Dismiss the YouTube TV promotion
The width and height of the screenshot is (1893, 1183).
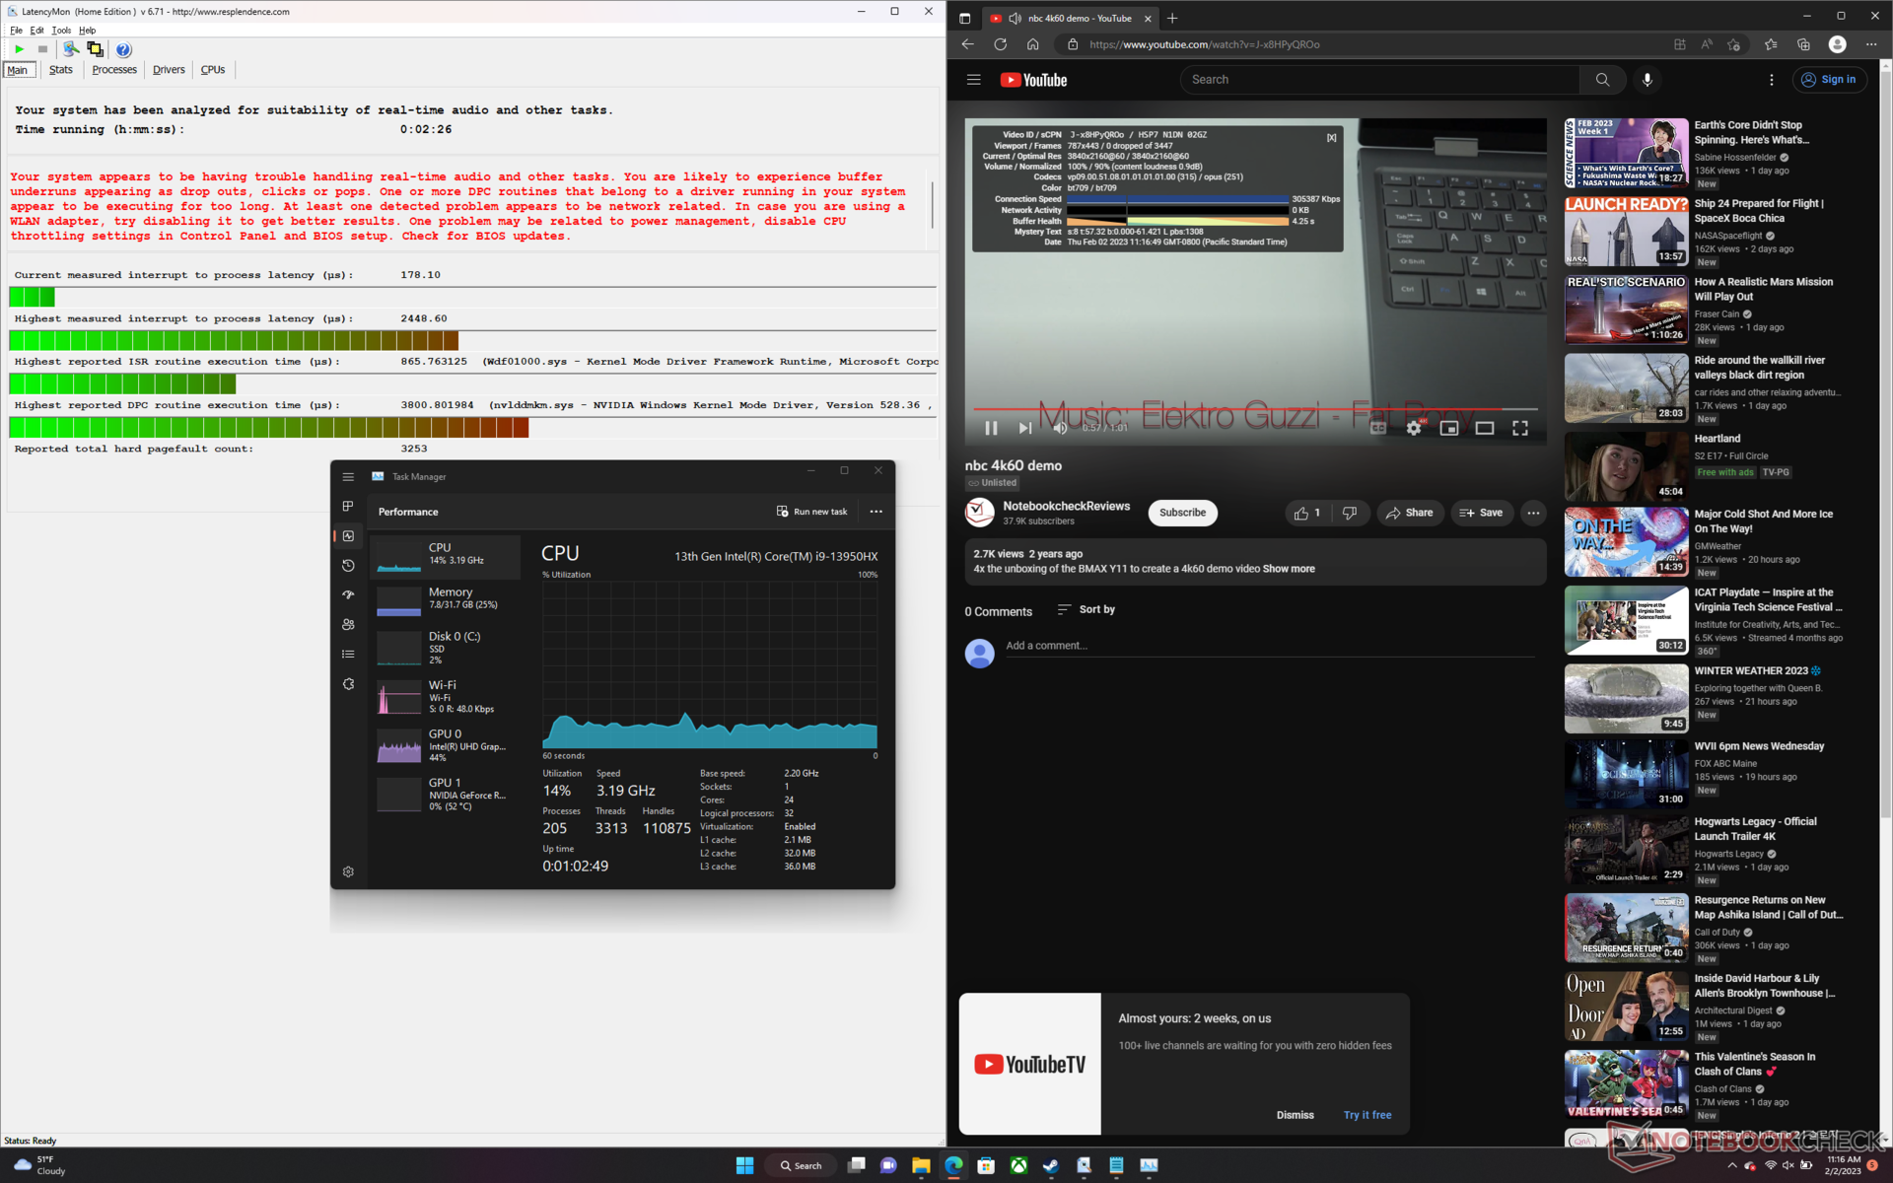coord(1295,1115)
